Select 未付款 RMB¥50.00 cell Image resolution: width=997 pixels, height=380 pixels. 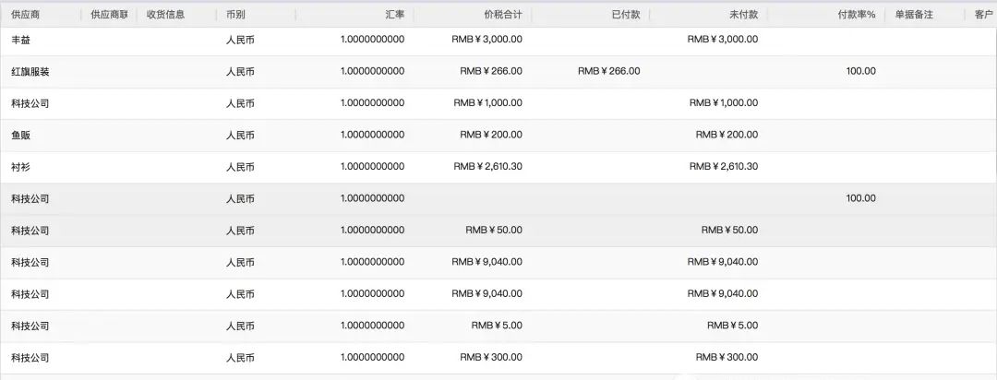(729, 230)
